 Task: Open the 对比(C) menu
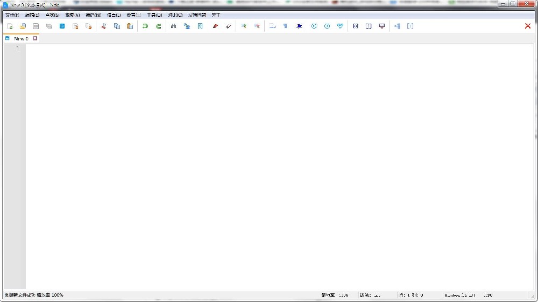pyautogui.click(x=175, y=15)
